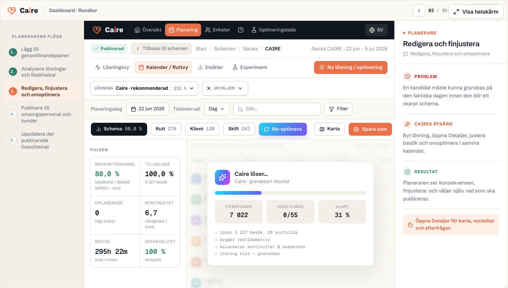508x288 pixels.
Task: Select the Schema 80,0 % view
Action: tap(119, 129)
